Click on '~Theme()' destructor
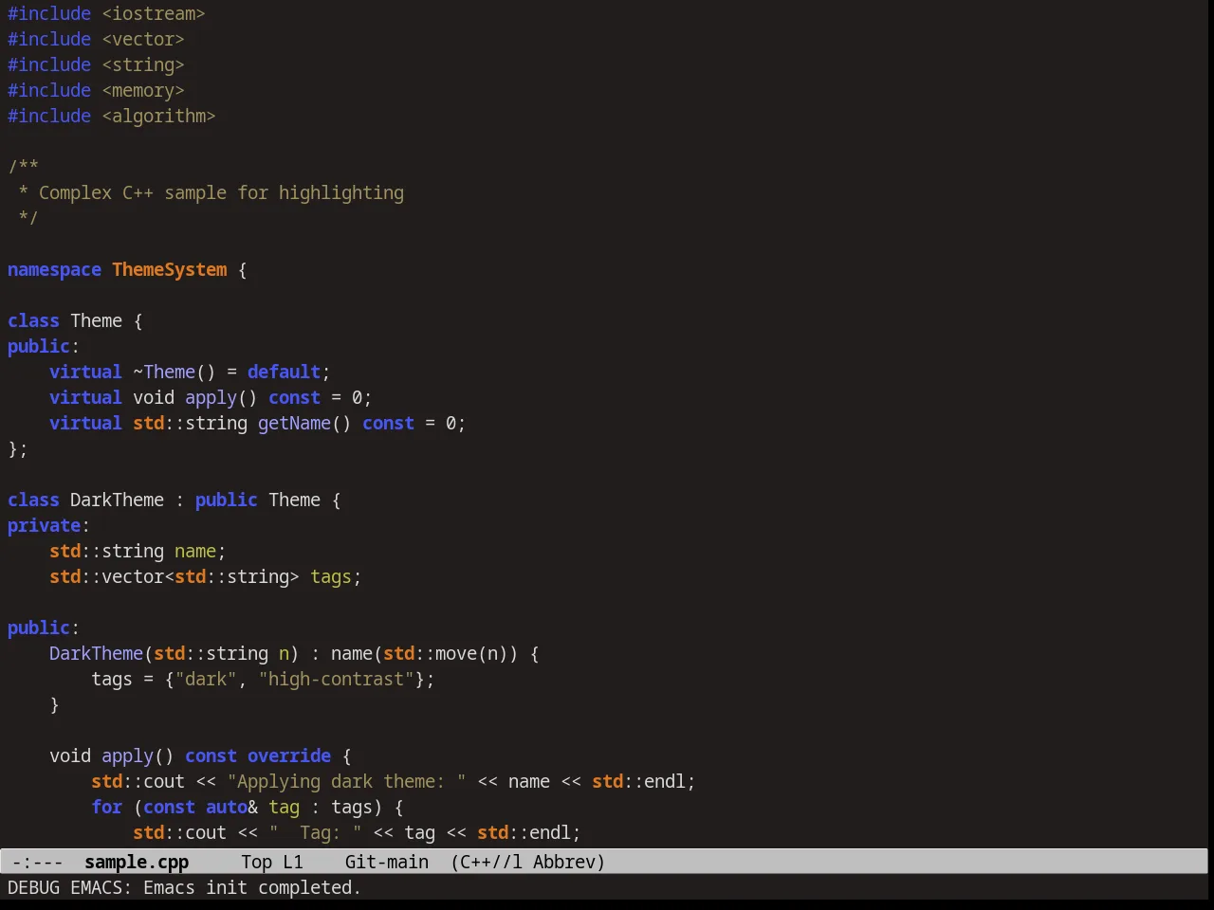Screen dimensions: 1214x910 click(x=175, y=372)
